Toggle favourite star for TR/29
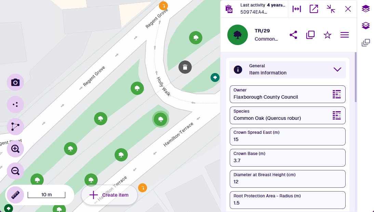The height and width of the screenshot is (212, 374). pos(328,35)
